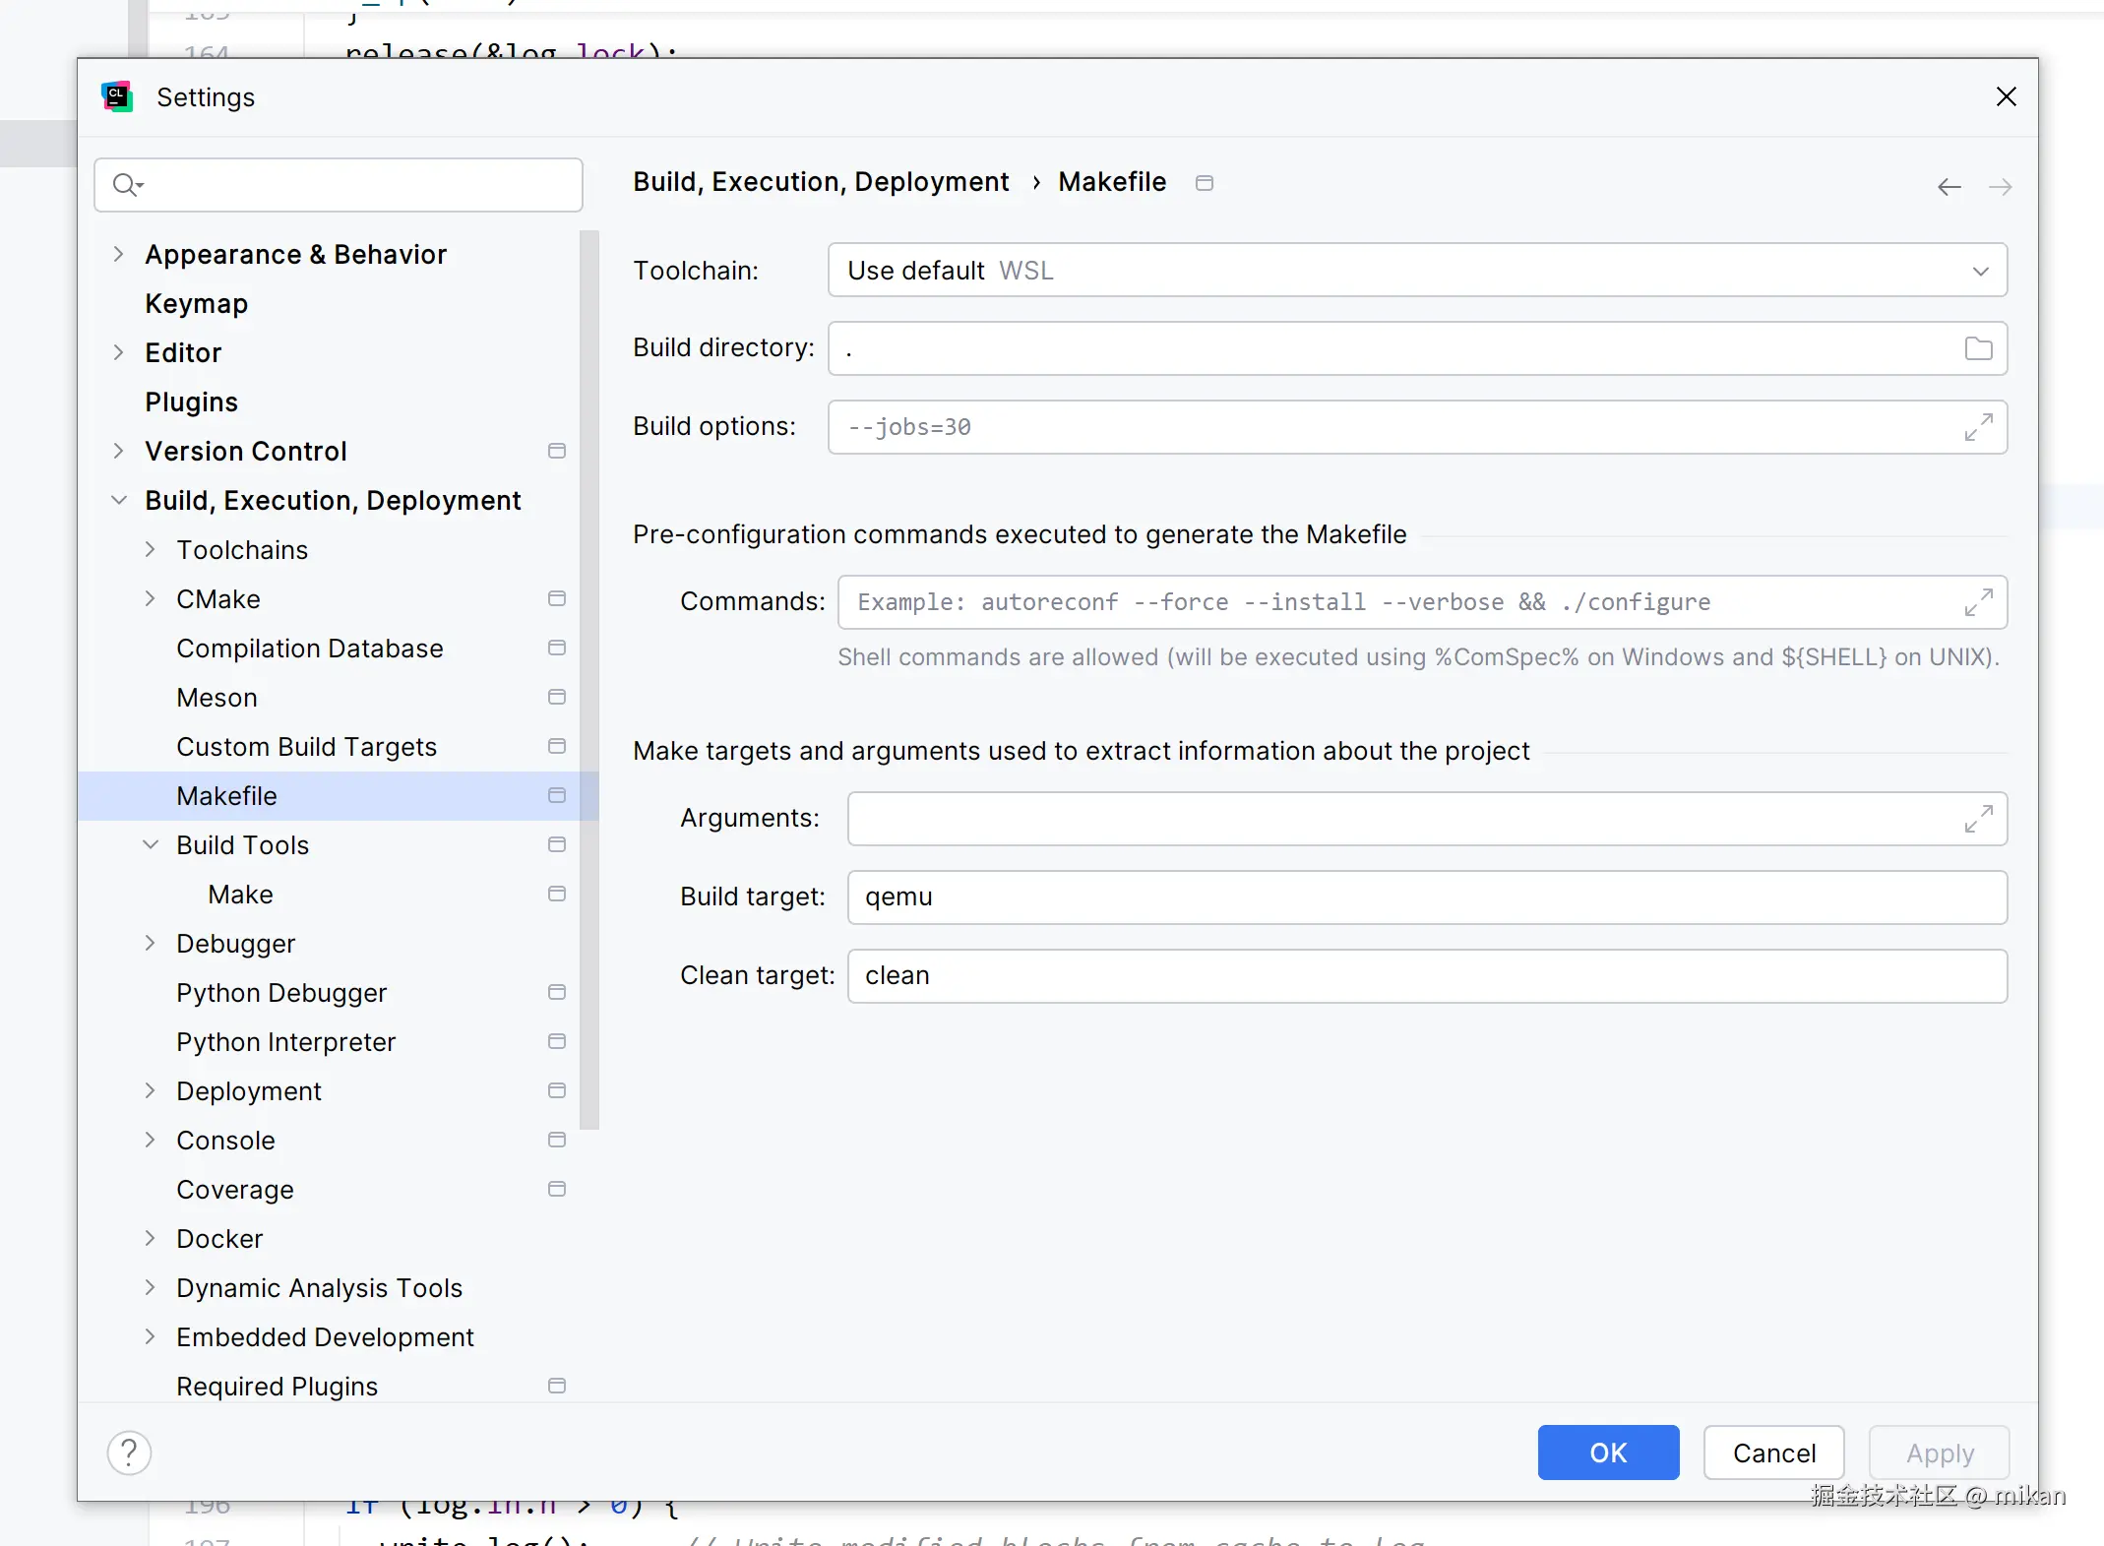Expand the Toolchains tree node

[151, 549]
